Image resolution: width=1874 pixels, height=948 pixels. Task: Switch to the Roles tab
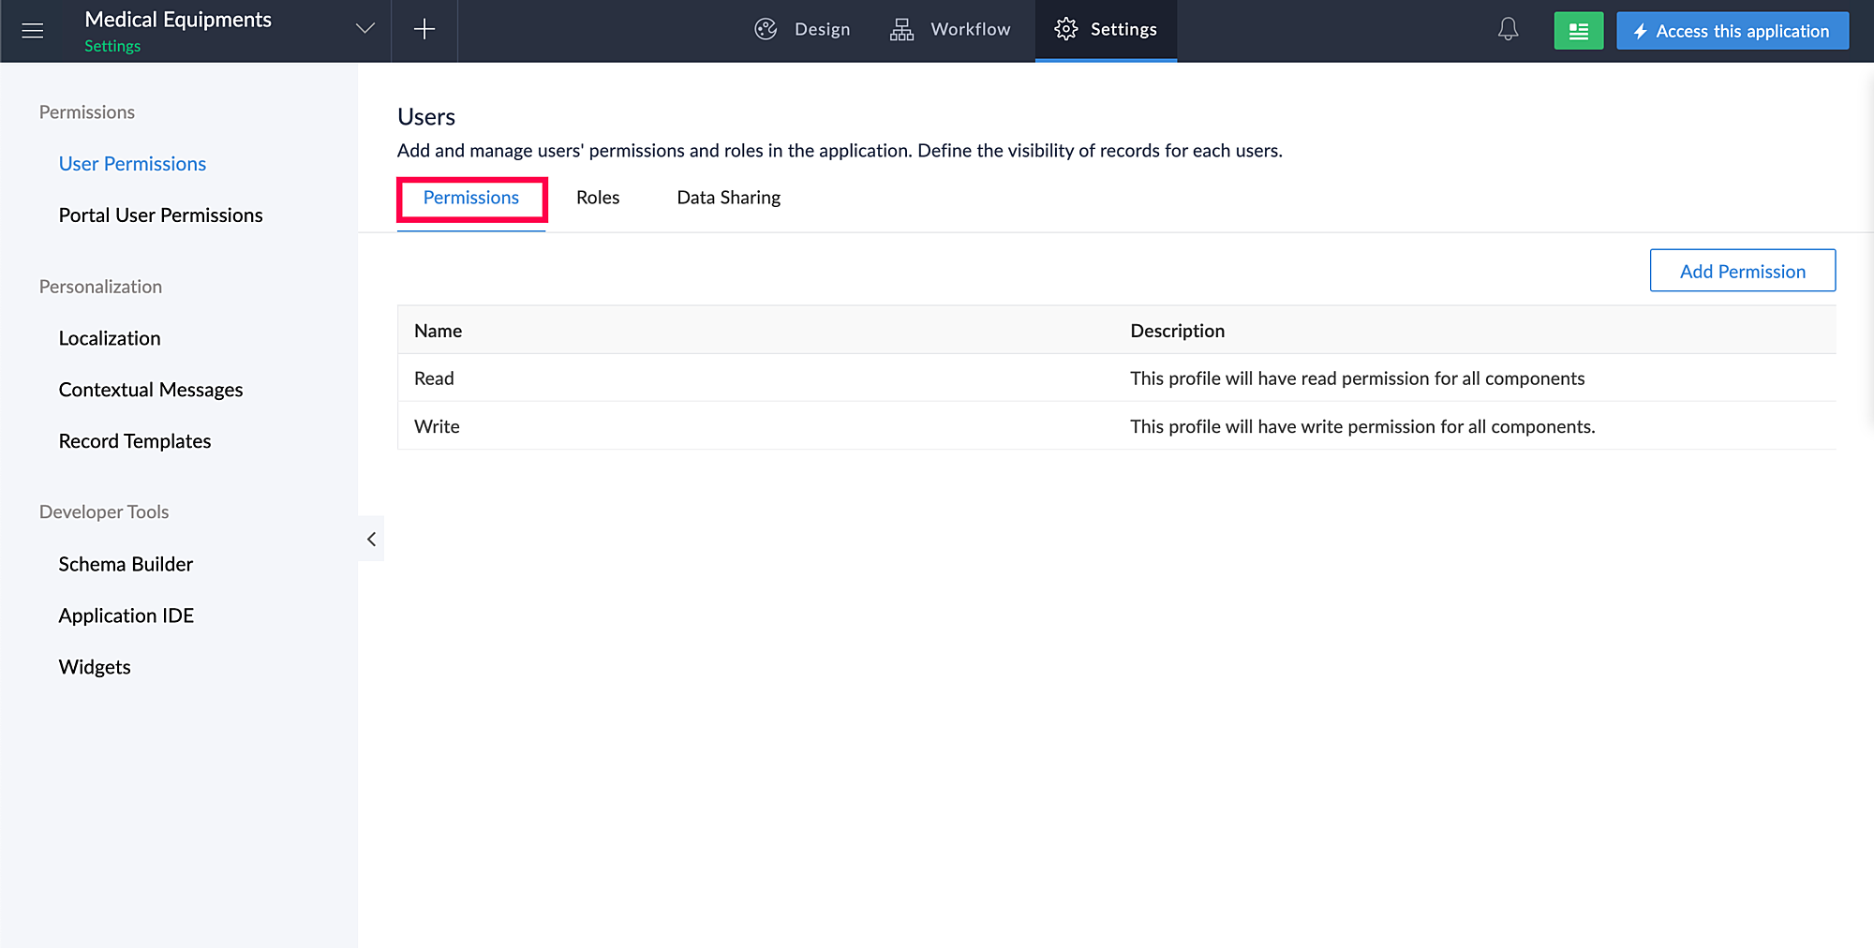click(x=598, y=198)
